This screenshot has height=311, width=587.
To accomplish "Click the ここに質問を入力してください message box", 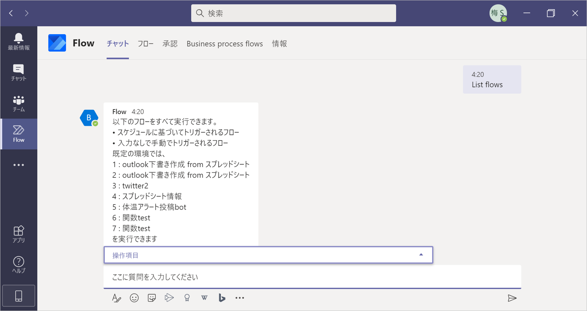I will 312,277.
